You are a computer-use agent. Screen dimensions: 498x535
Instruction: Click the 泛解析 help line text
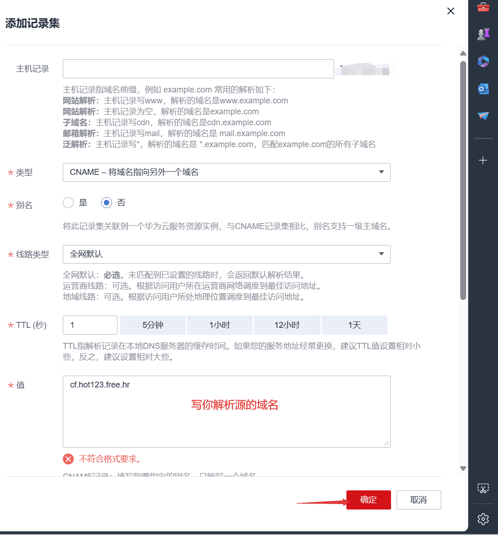[219, 144]
